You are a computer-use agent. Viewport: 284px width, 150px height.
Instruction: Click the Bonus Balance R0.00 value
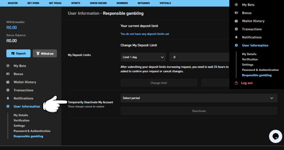point(12,41)
